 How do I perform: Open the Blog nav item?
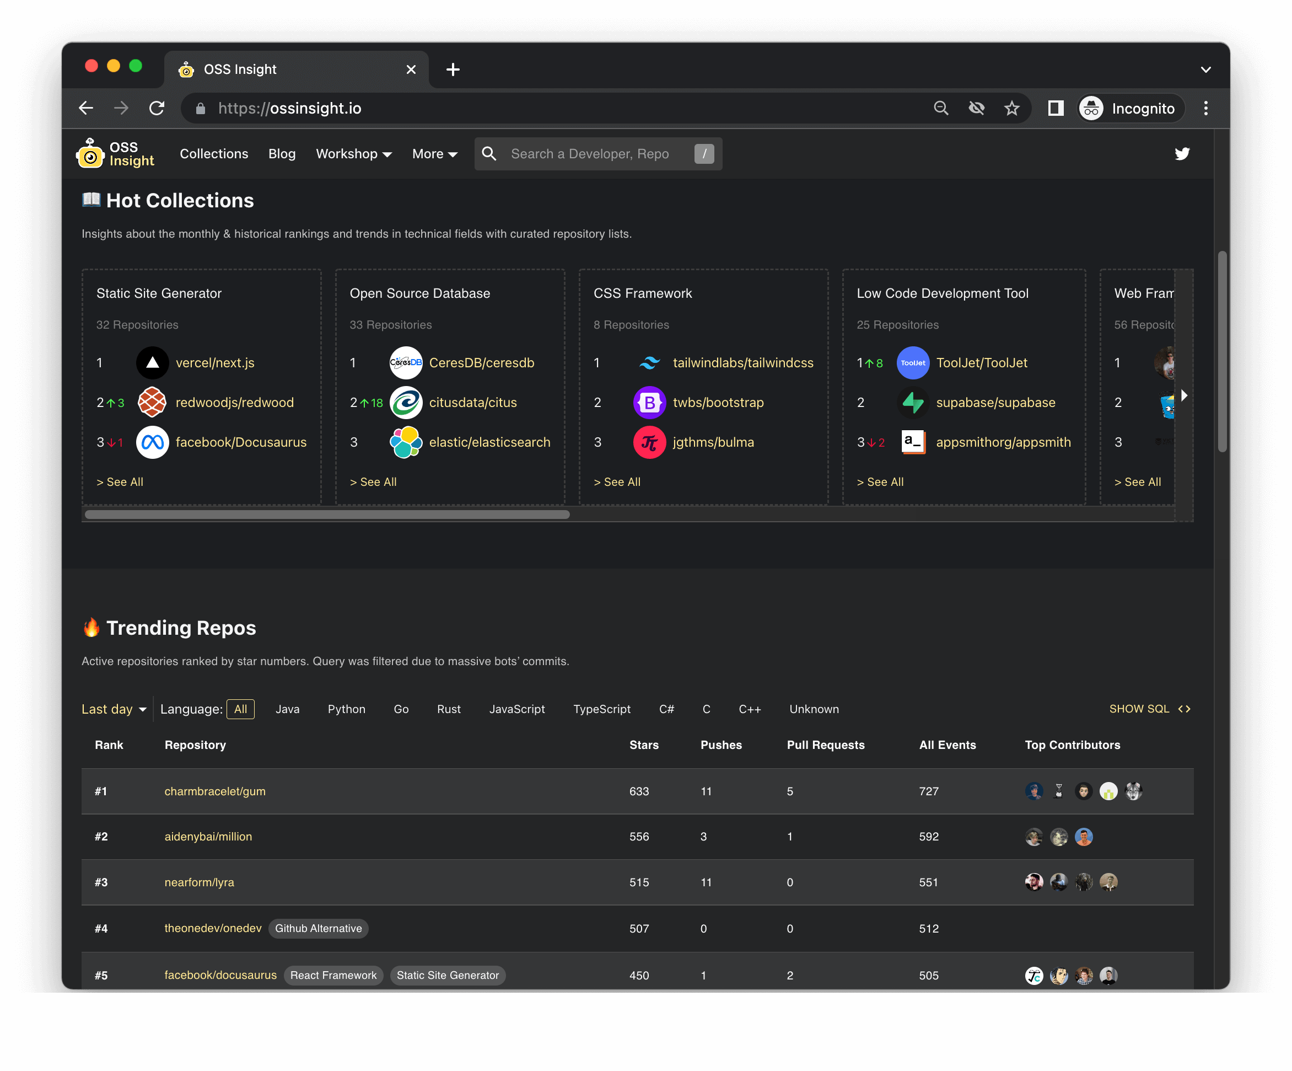pos(282,154)
